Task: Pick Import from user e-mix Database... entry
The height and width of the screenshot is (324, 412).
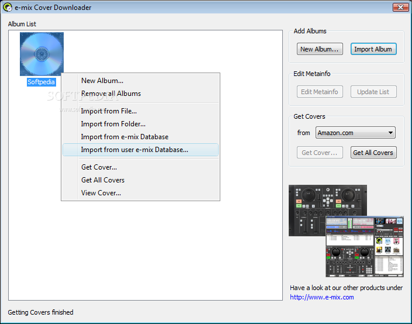Action: [x=140, y=150]
